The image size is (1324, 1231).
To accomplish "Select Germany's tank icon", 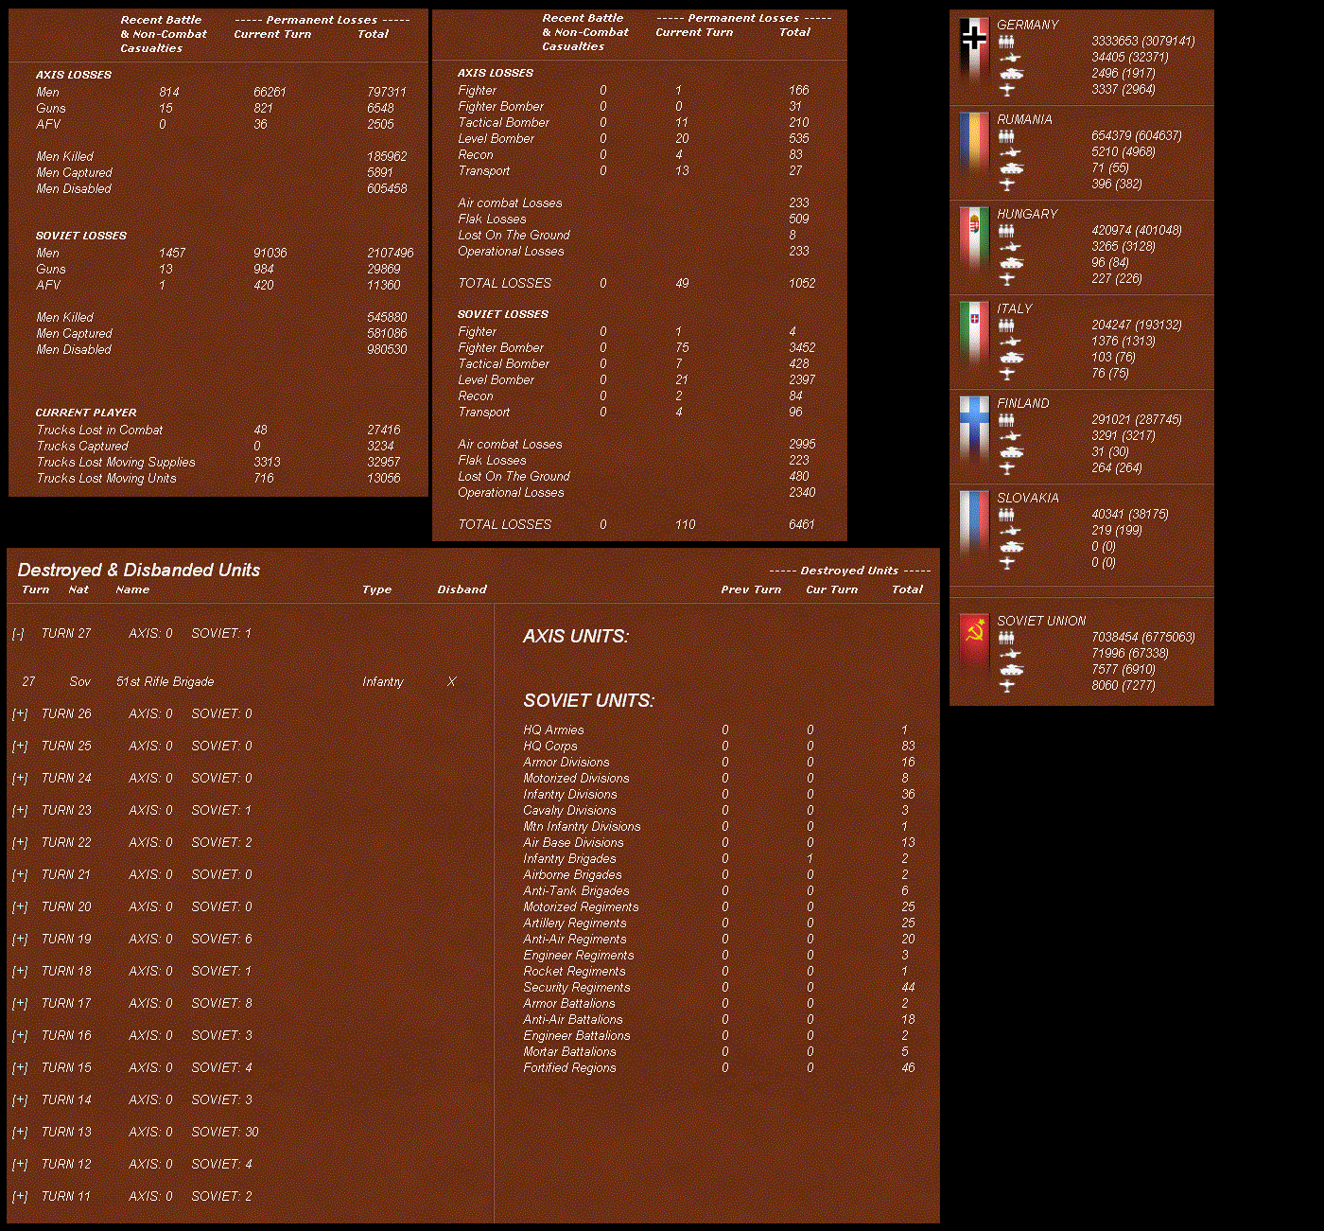I will (1011, 74).
